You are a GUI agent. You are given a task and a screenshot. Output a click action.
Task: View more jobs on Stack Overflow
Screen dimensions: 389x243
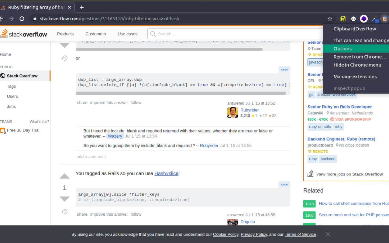coord(349,174)
